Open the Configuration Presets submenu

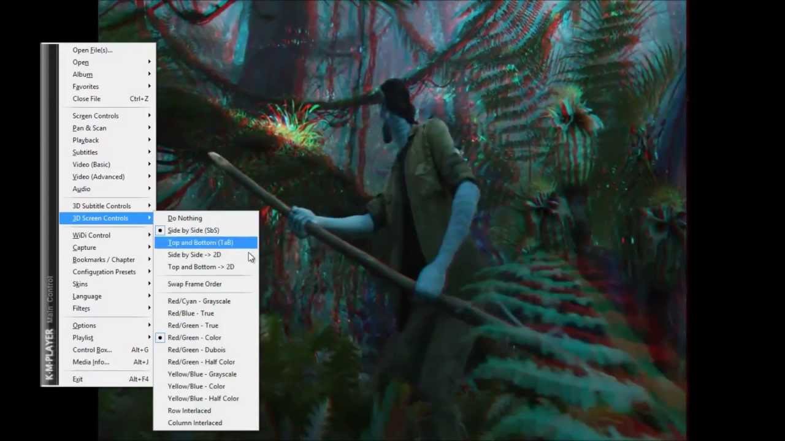tap(107, 272)
